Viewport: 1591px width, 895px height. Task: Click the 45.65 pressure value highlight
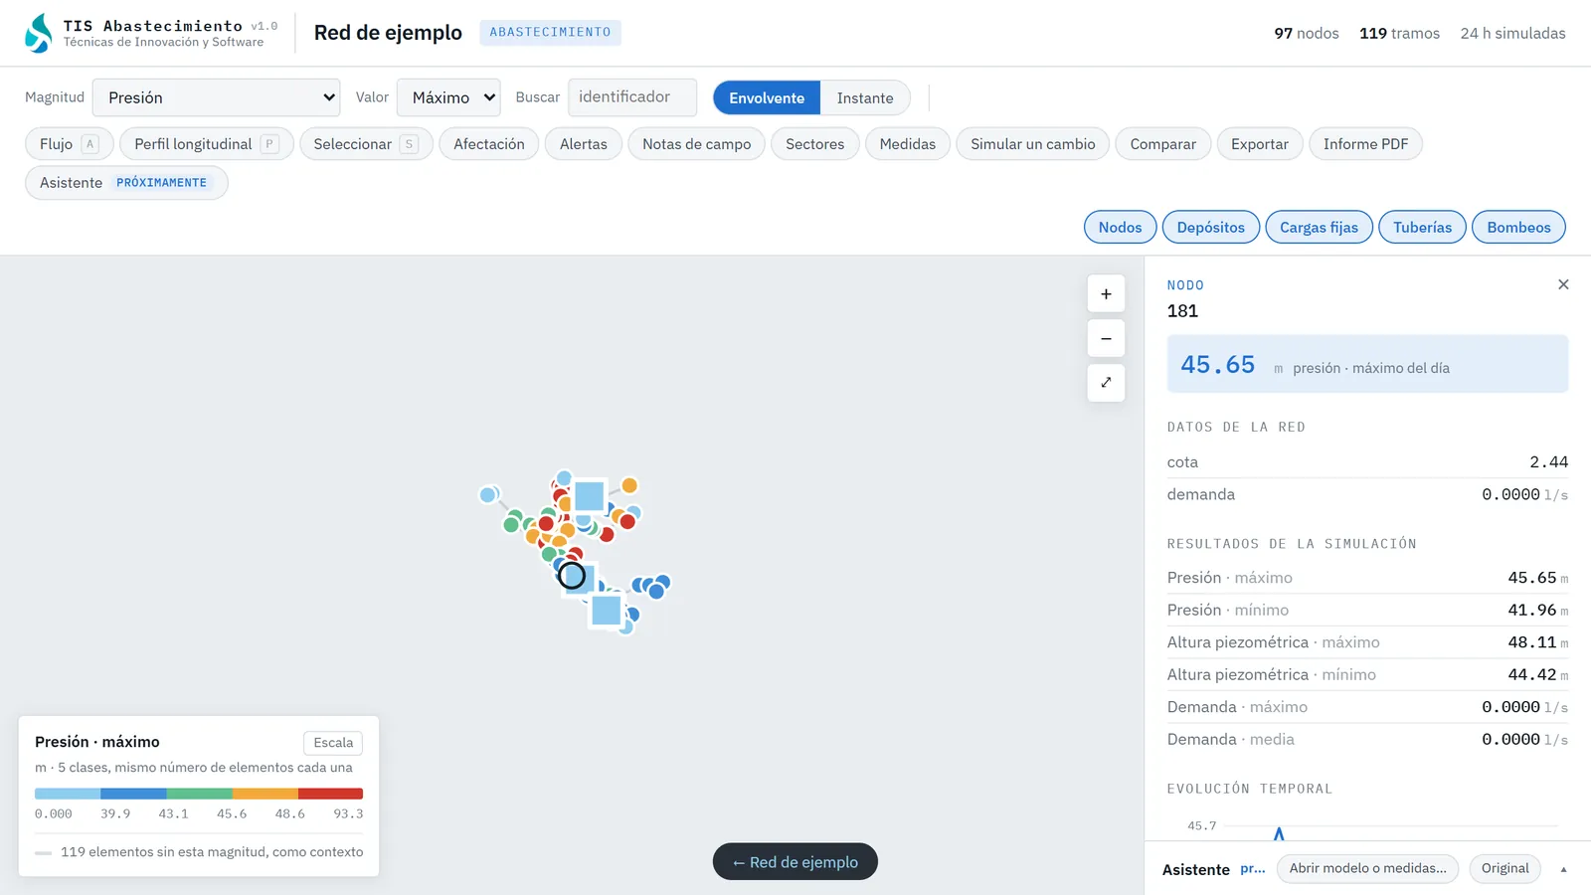[x=1367, y=364]
